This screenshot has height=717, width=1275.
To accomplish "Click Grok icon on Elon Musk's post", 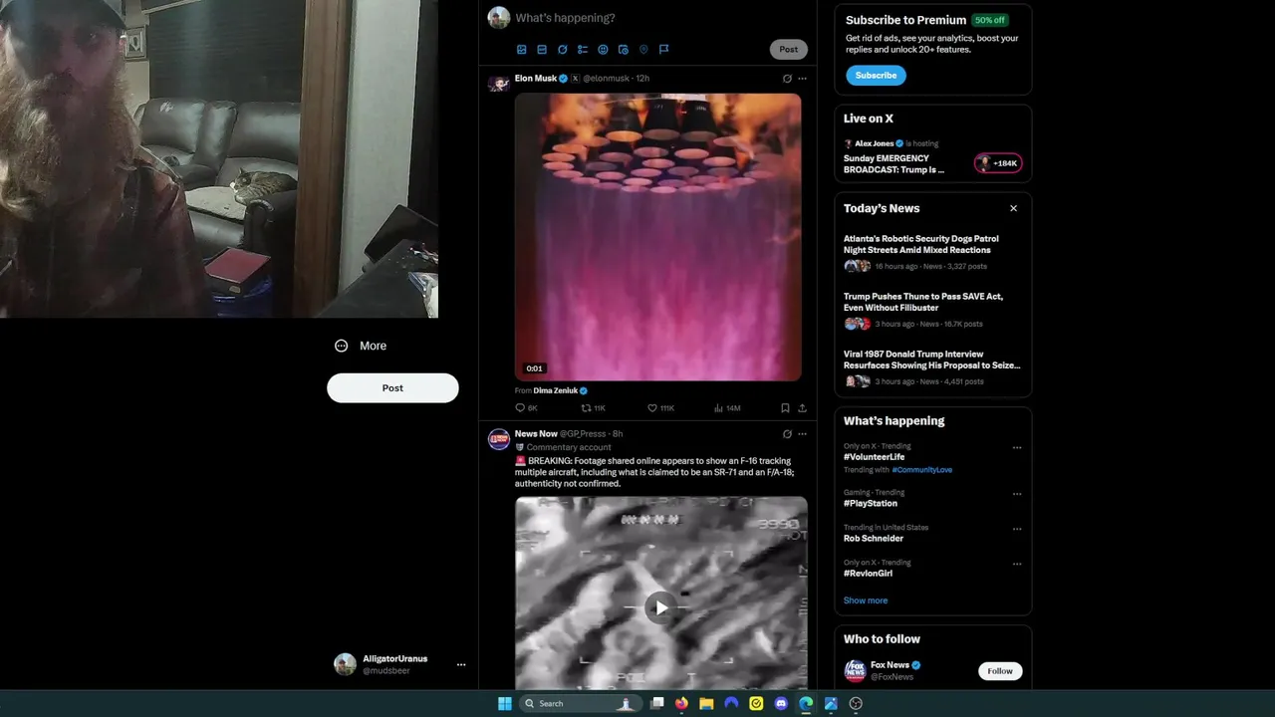I will point(787,79).
